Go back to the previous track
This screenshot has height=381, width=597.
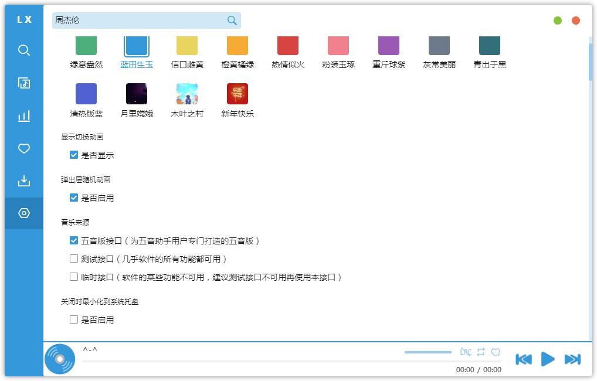(x=523, y=359)
